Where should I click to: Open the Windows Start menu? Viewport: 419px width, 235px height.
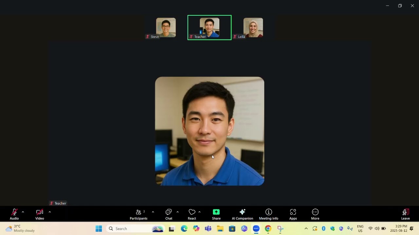(99, 228)
